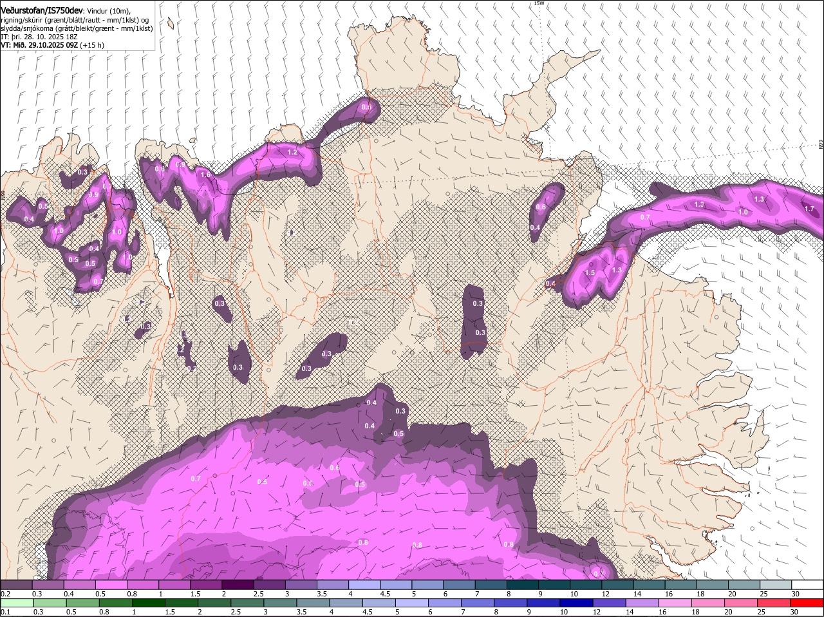Click the dark plum 0.2 snow scale swatch
Viewport: 824px width, 617px height.
(x=16, y=584)
